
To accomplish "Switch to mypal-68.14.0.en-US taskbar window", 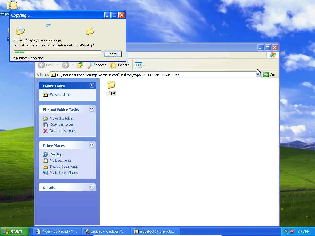I will [155, 231].
